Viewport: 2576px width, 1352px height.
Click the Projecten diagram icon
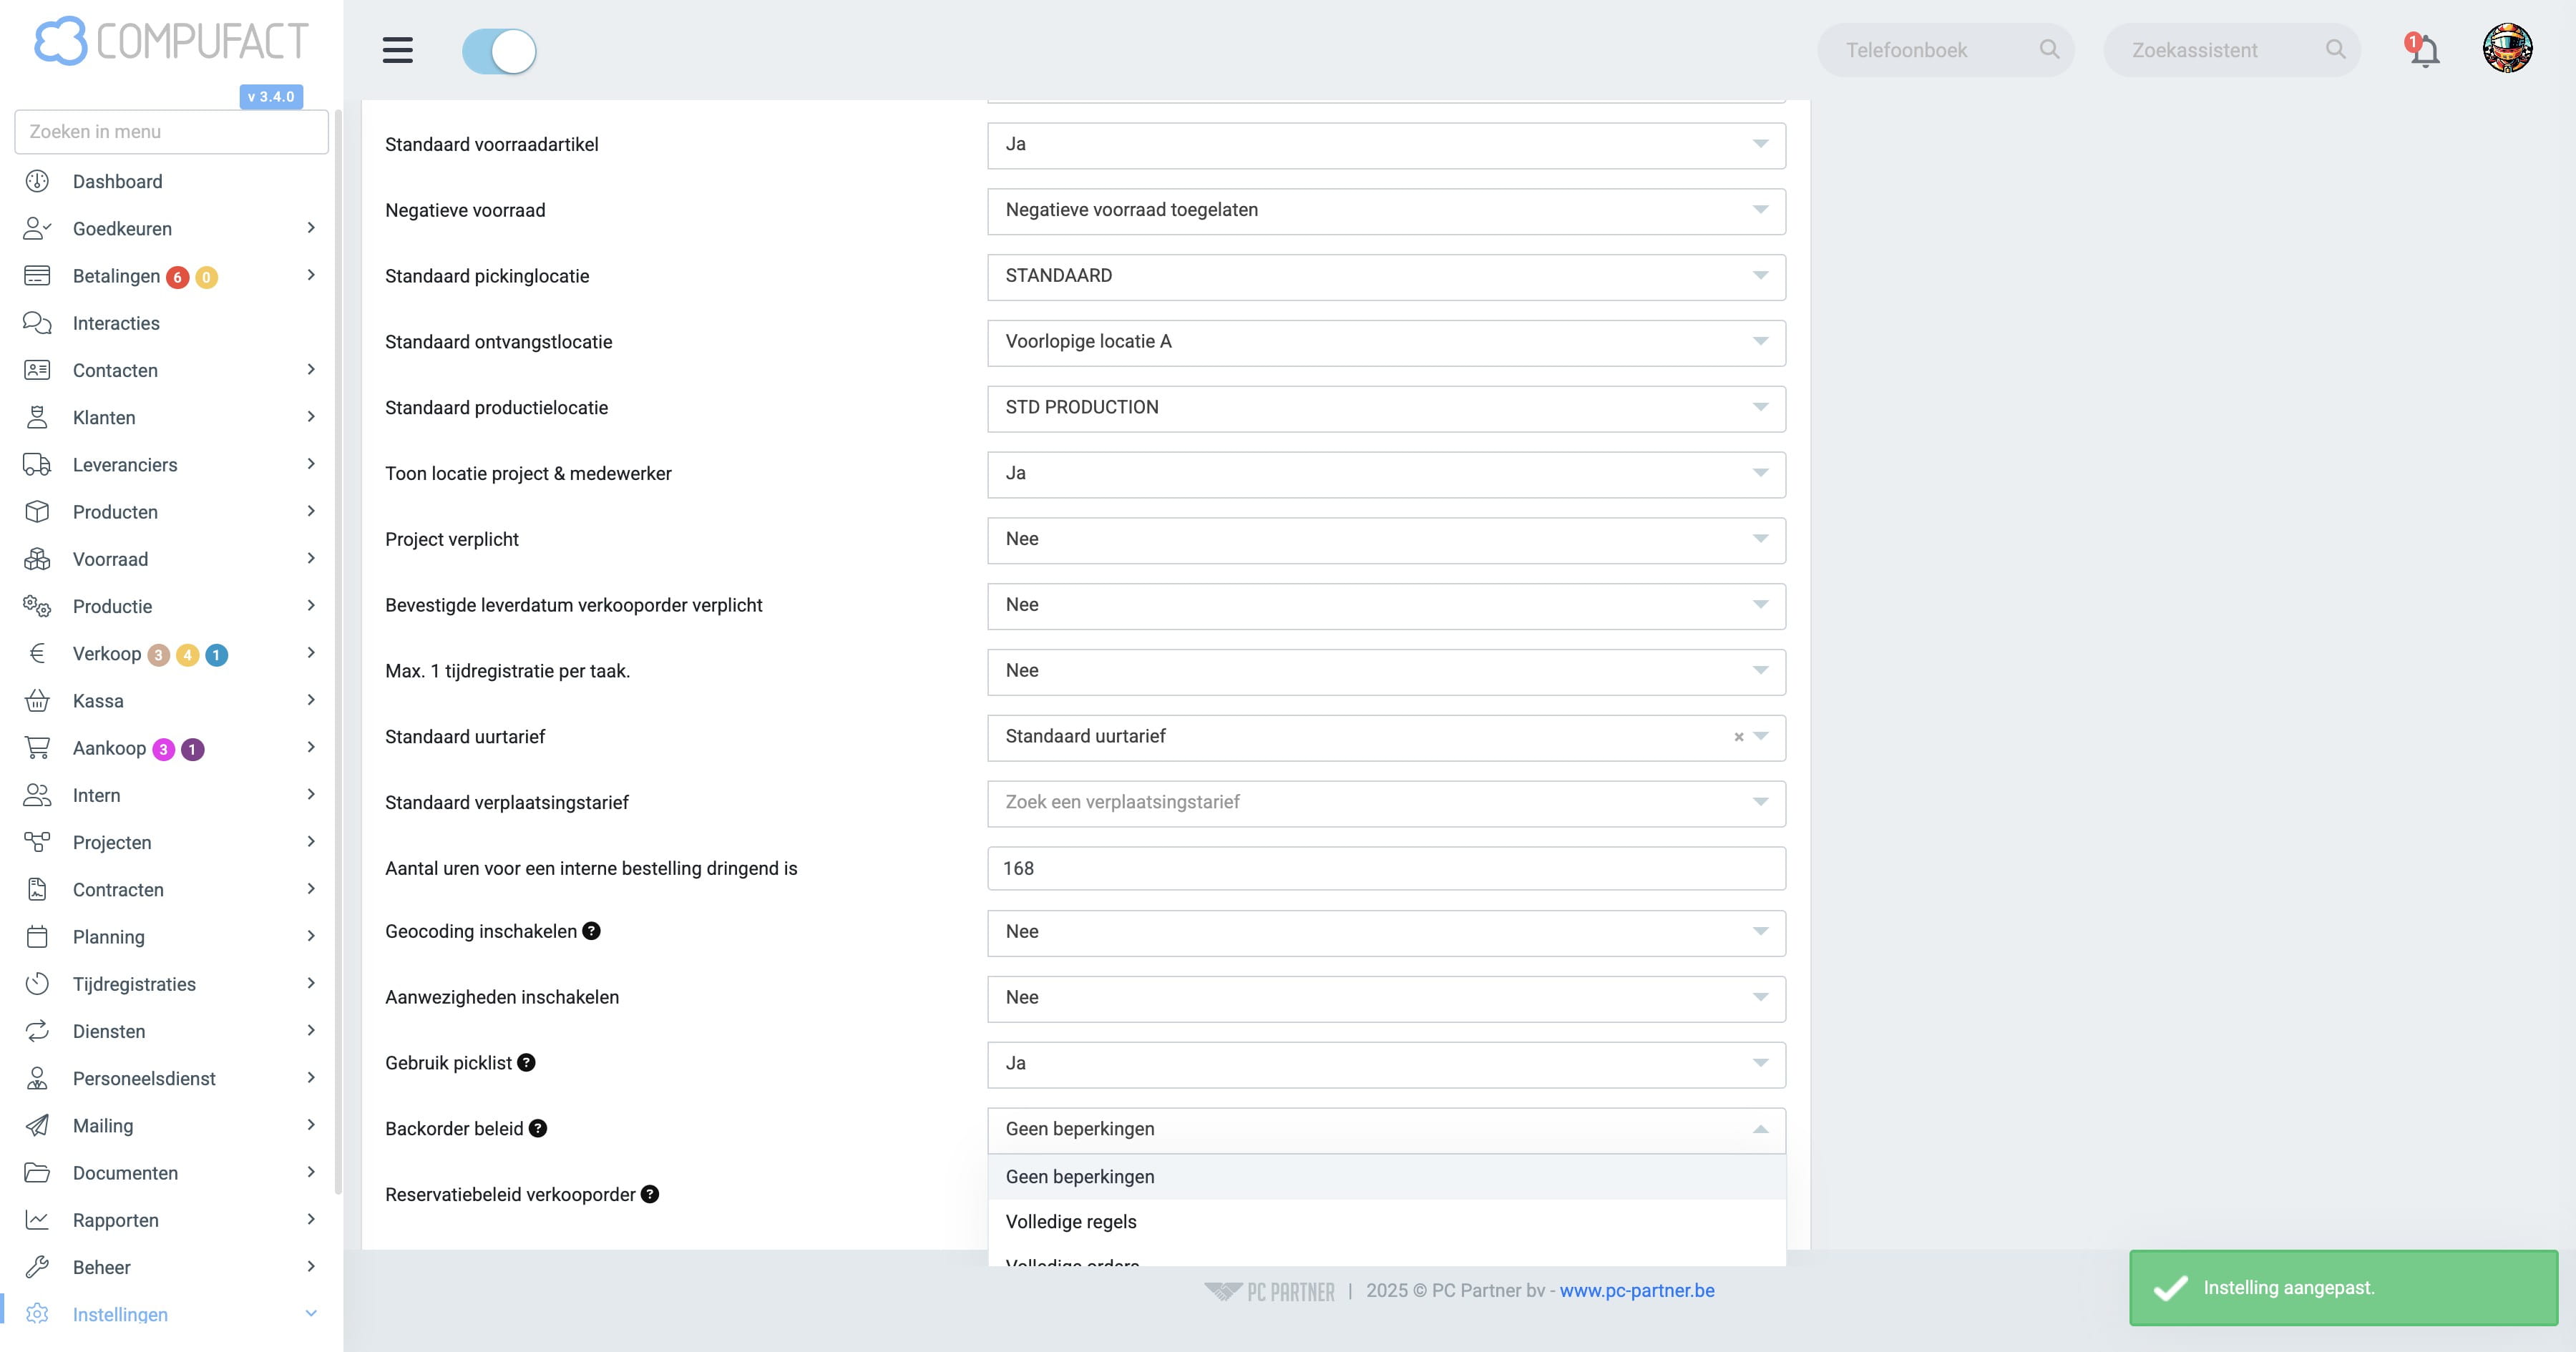[x=37, y=842]
